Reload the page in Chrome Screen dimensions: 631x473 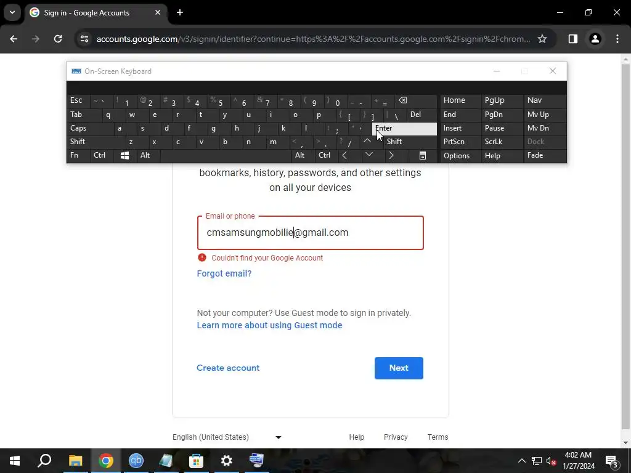click(58, 39)
